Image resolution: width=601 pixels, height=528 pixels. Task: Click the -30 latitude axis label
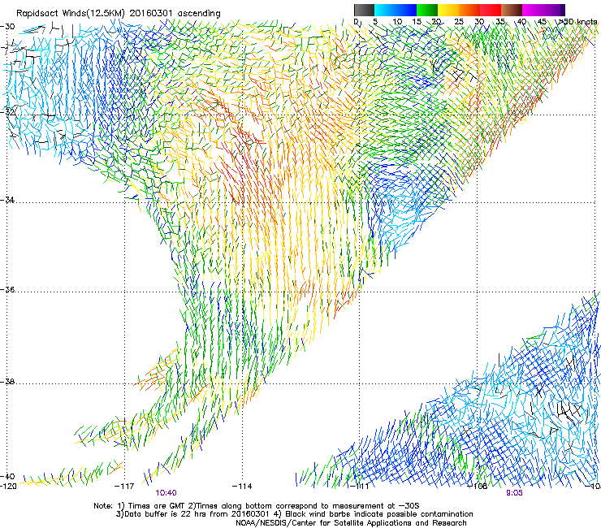point(7,27)
